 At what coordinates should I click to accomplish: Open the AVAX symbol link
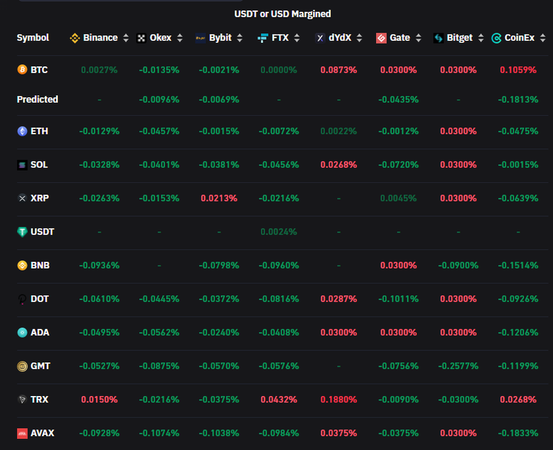click(42, 434)
